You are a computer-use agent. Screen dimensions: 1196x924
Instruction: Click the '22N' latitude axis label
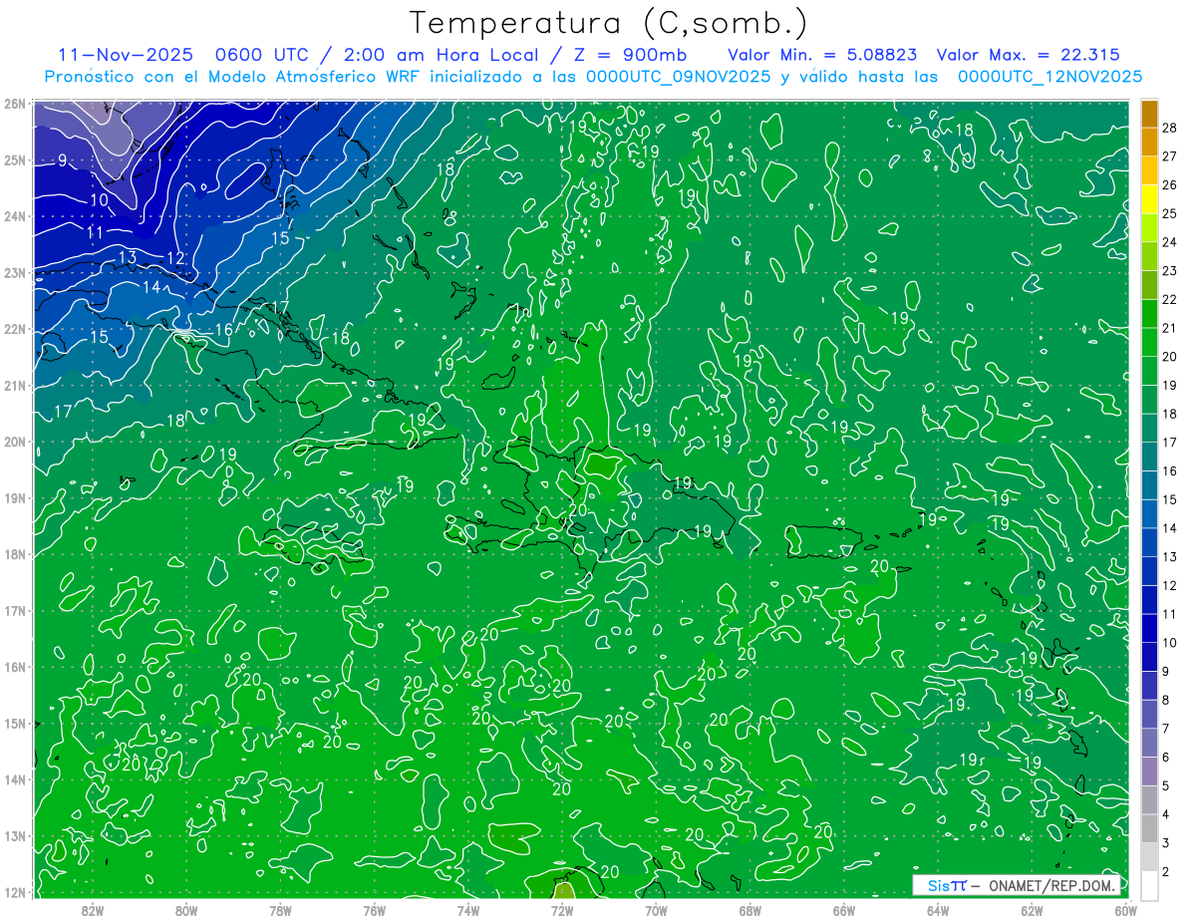[x=14, y=329]
